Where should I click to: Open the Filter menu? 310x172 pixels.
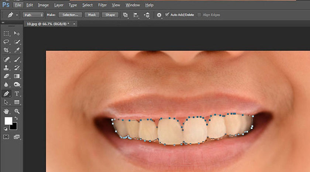pyautogui.click(x=102, y=5)
